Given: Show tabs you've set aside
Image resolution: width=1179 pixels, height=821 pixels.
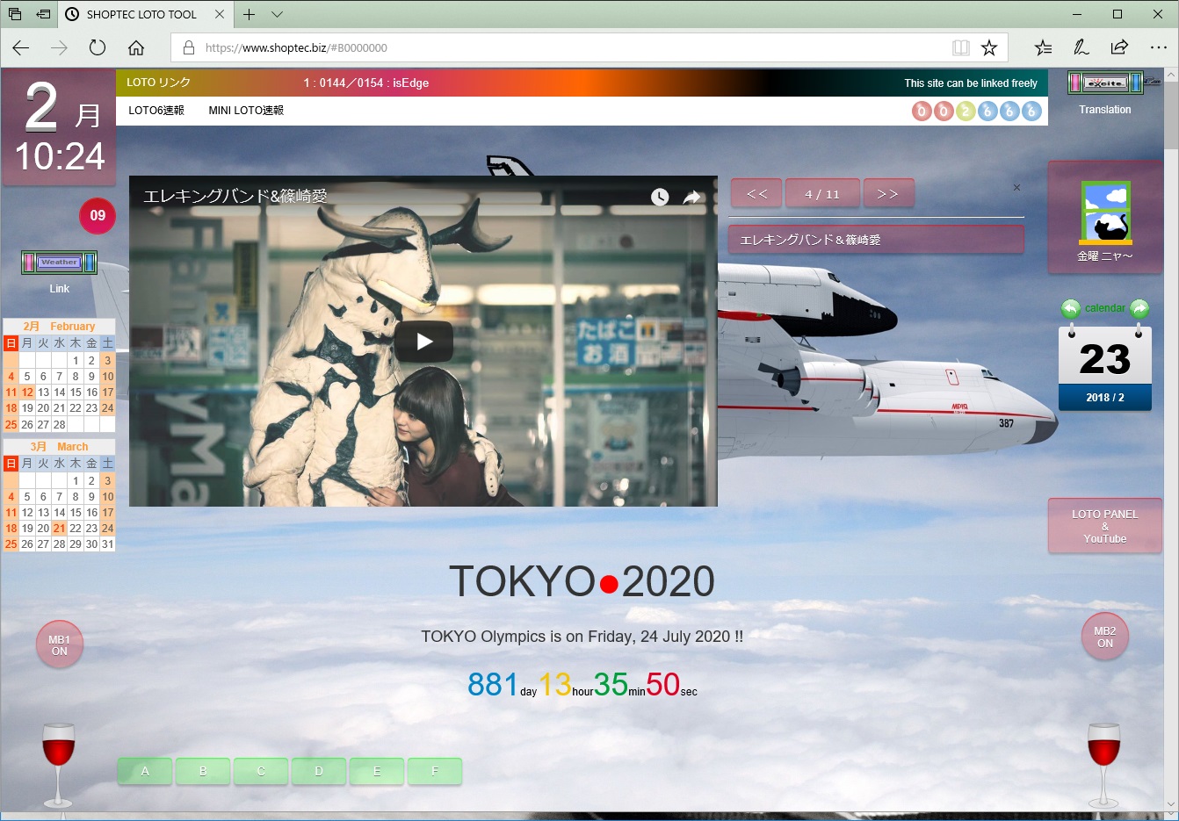Looking at the screenshot, I should click(x=15, y=14).
